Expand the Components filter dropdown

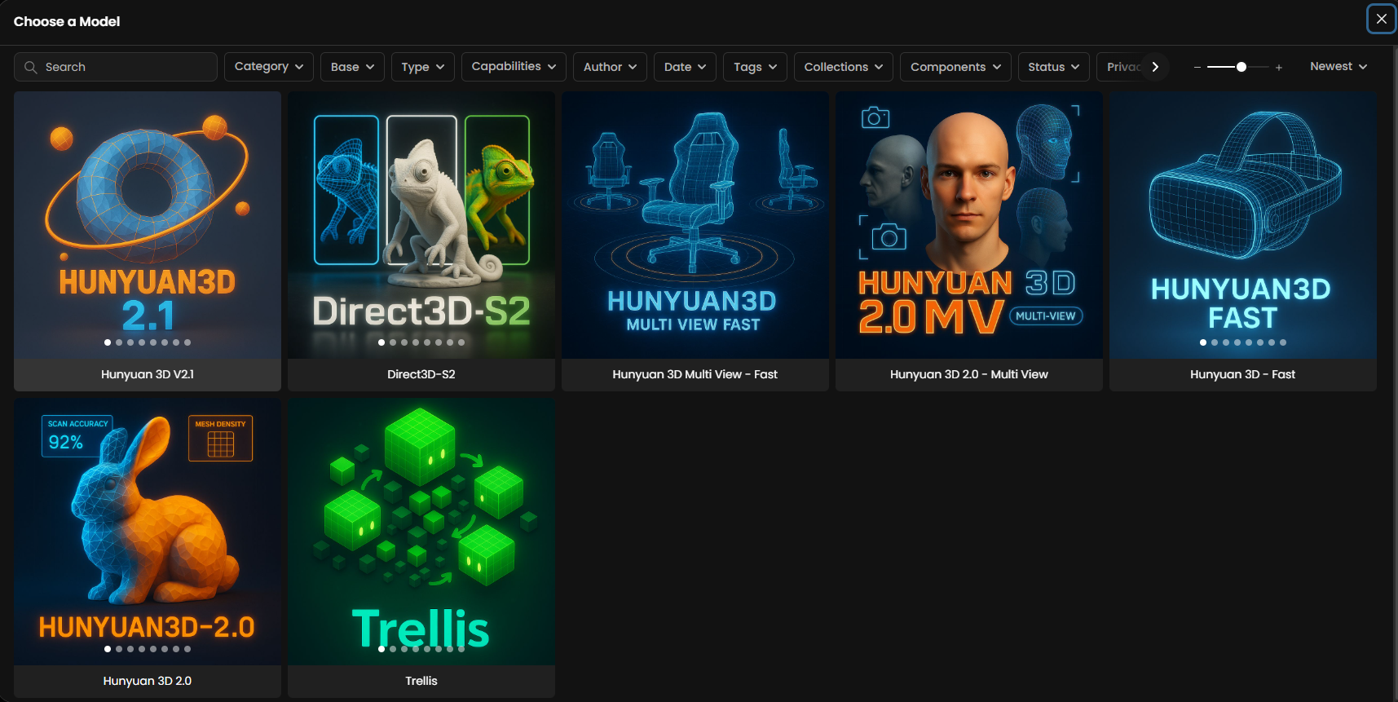(x=955, y=67)
